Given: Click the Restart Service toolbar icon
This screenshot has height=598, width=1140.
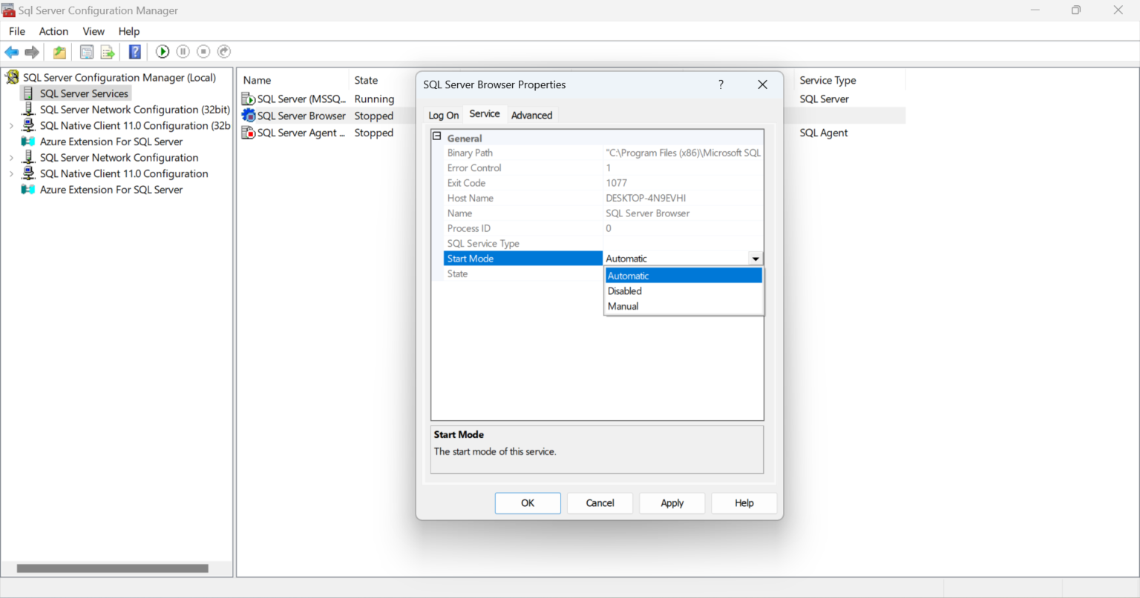Looking at the screenshot, I should tap(223, 51).
